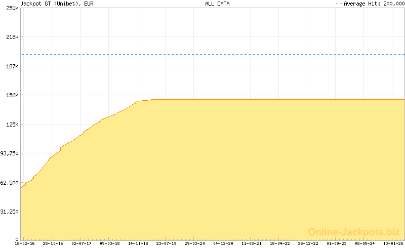Screen dimensions: 405x248
Task: Click the 93,750 y-axis label
Action: (x=10, y=153)
